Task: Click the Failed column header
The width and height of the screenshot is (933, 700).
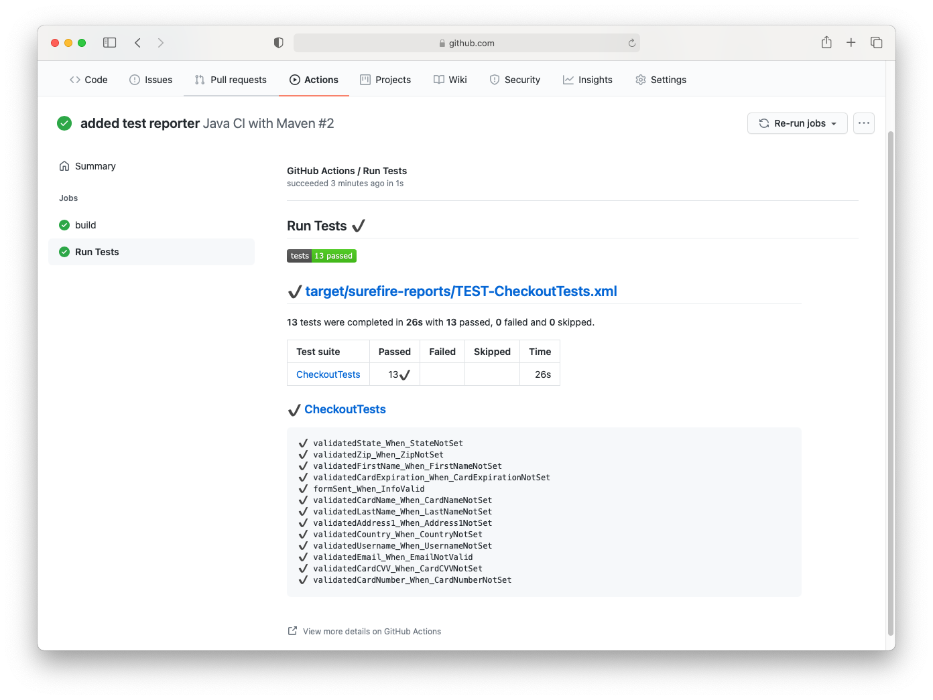Action: pos(442,352)
